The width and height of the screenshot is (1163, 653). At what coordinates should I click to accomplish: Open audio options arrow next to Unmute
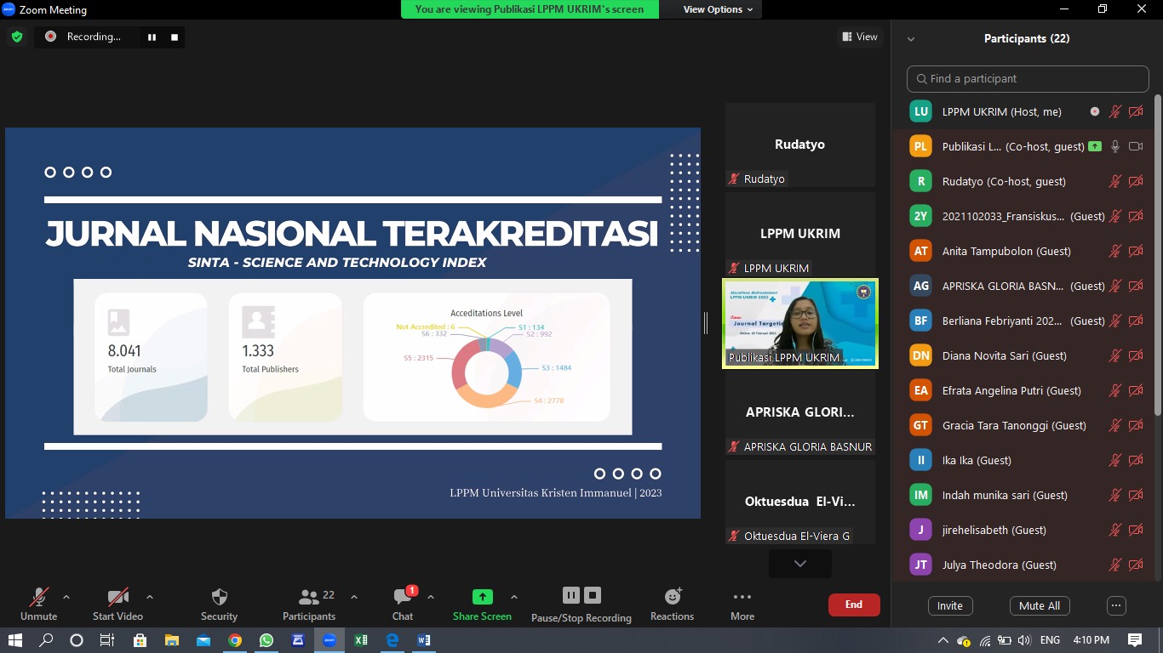66,597
